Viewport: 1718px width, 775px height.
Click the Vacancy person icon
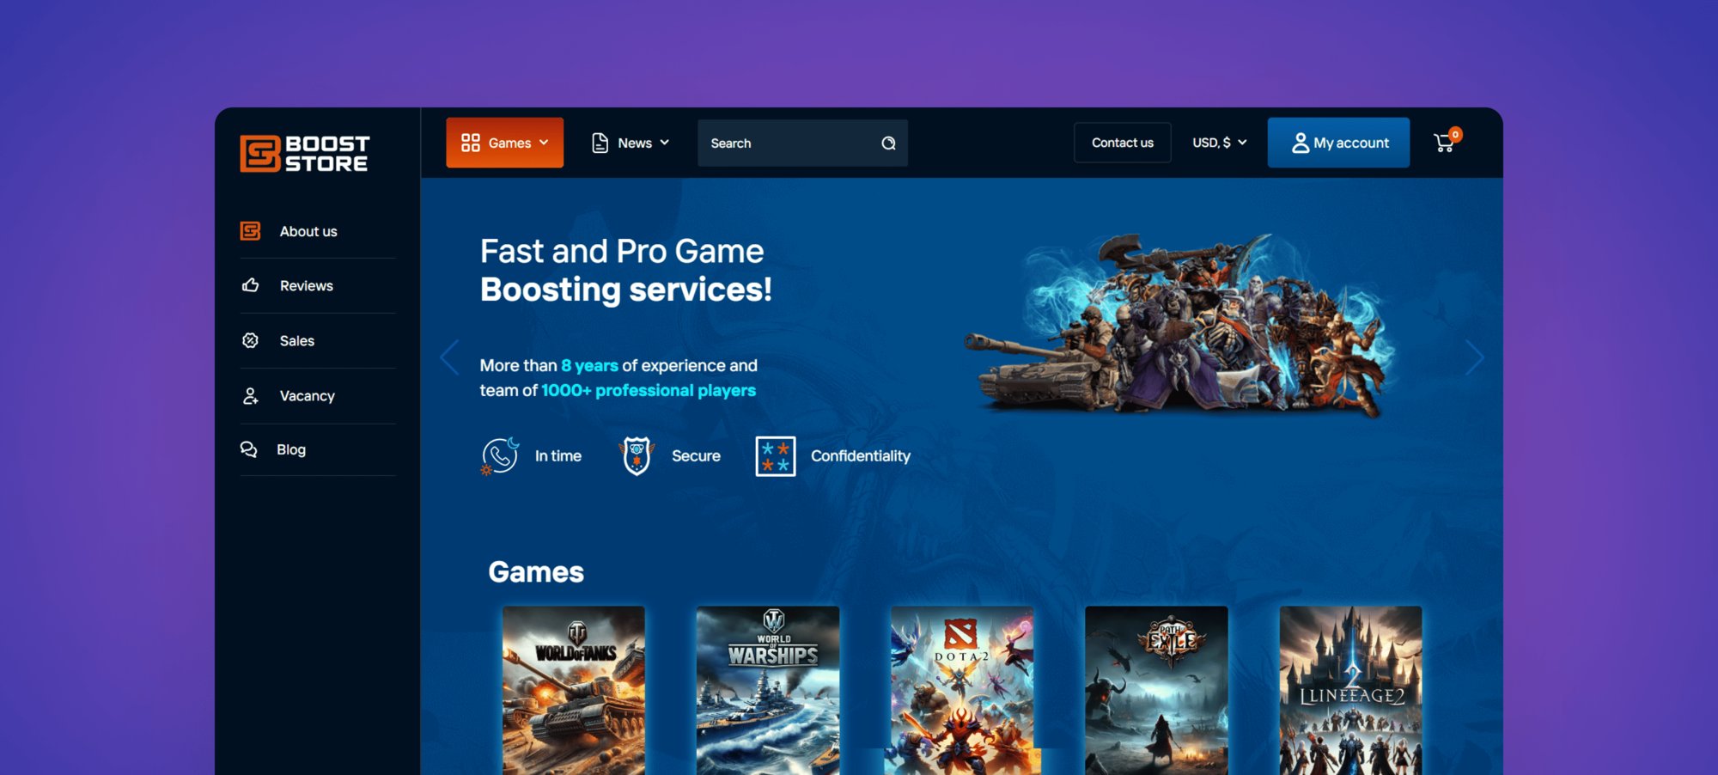point(251,396)
